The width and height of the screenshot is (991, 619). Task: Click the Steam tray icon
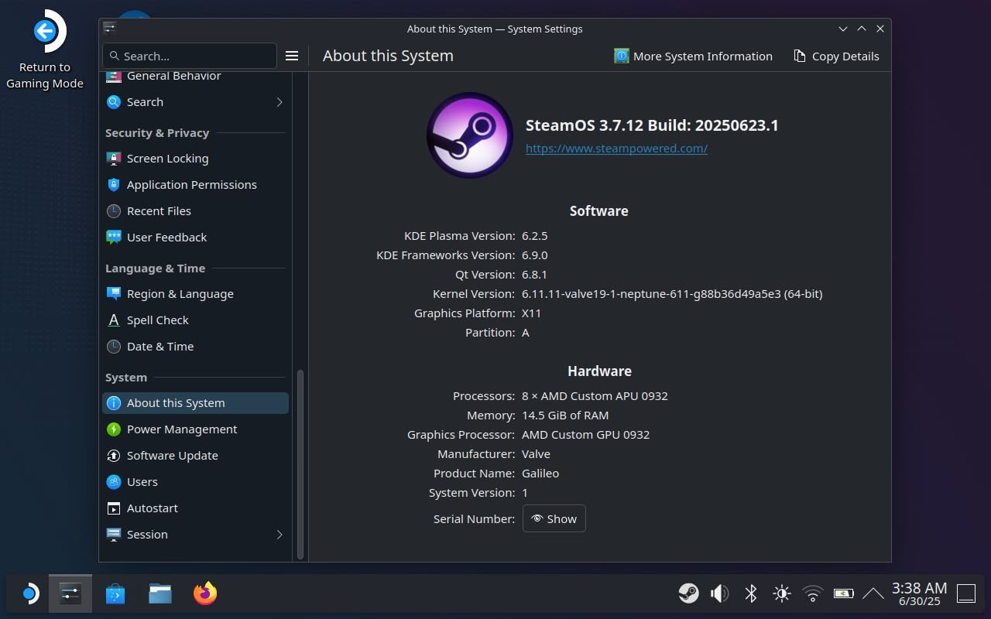pos(688,593)
